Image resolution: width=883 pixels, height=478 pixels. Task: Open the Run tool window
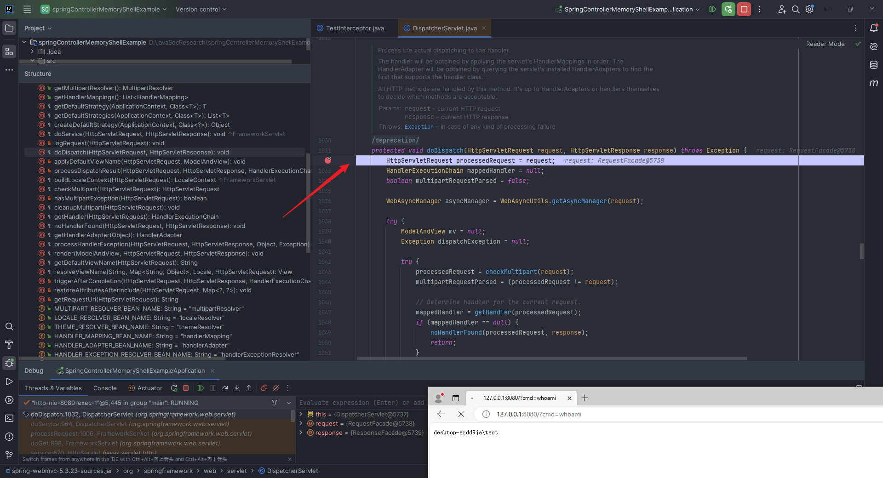pos(9,381)
